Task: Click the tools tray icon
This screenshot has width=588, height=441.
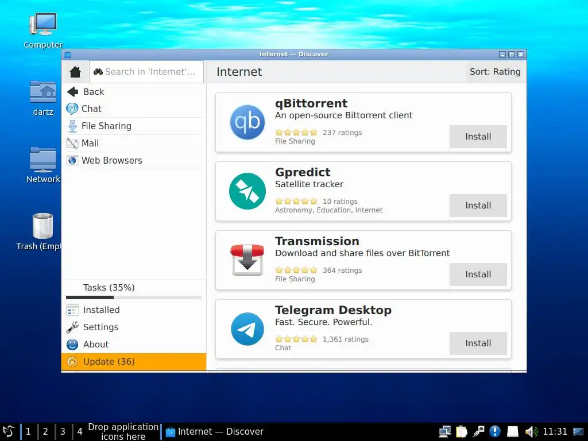Action: pyautogui.click(x=478, y=432)
